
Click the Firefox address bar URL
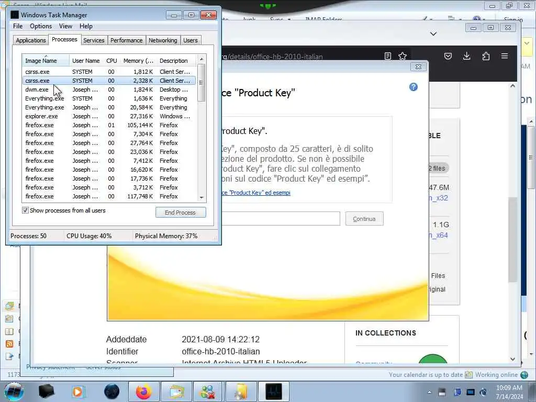(272, 57)
